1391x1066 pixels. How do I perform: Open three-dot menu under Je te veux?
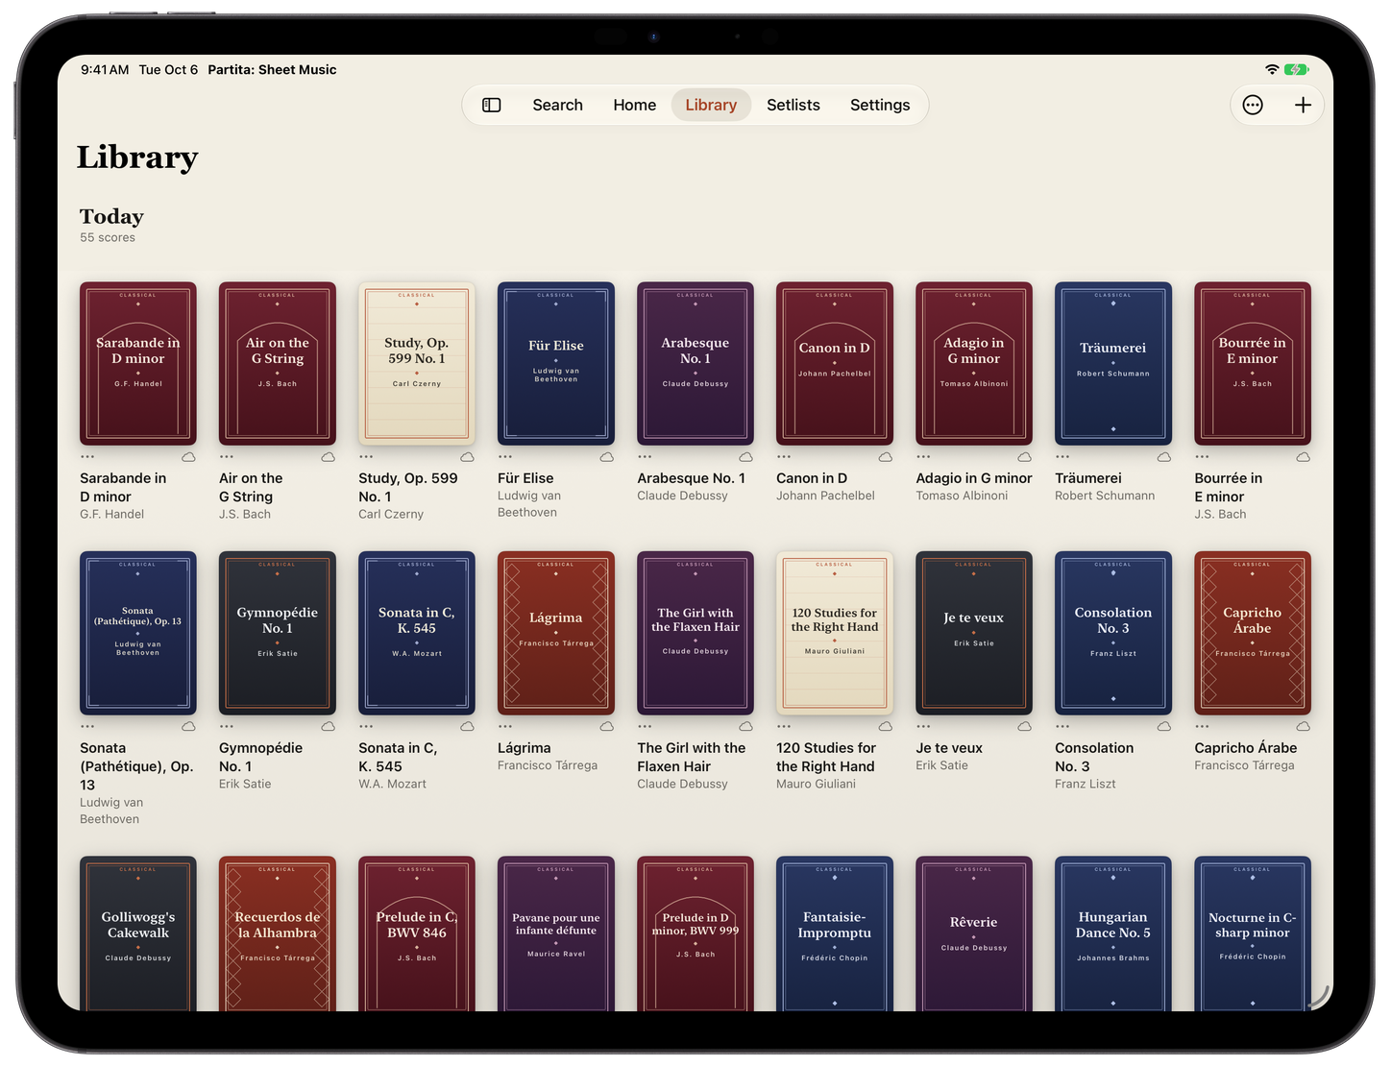pos(923,727)
